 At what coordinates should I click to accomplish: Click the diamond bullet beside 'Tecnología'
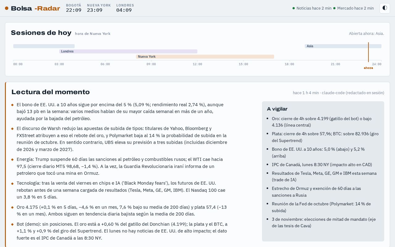[13, 183]
